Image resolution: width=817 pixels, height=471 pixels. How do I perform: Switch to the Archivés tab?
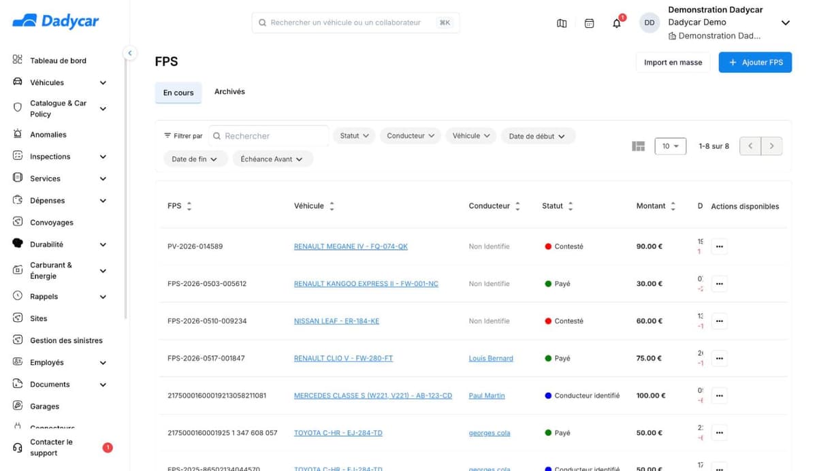pos(229,91)
